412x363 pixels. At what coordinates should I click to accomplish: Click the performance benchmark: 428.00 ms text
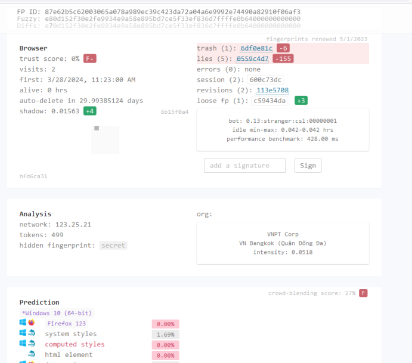[x=283, y=139]
